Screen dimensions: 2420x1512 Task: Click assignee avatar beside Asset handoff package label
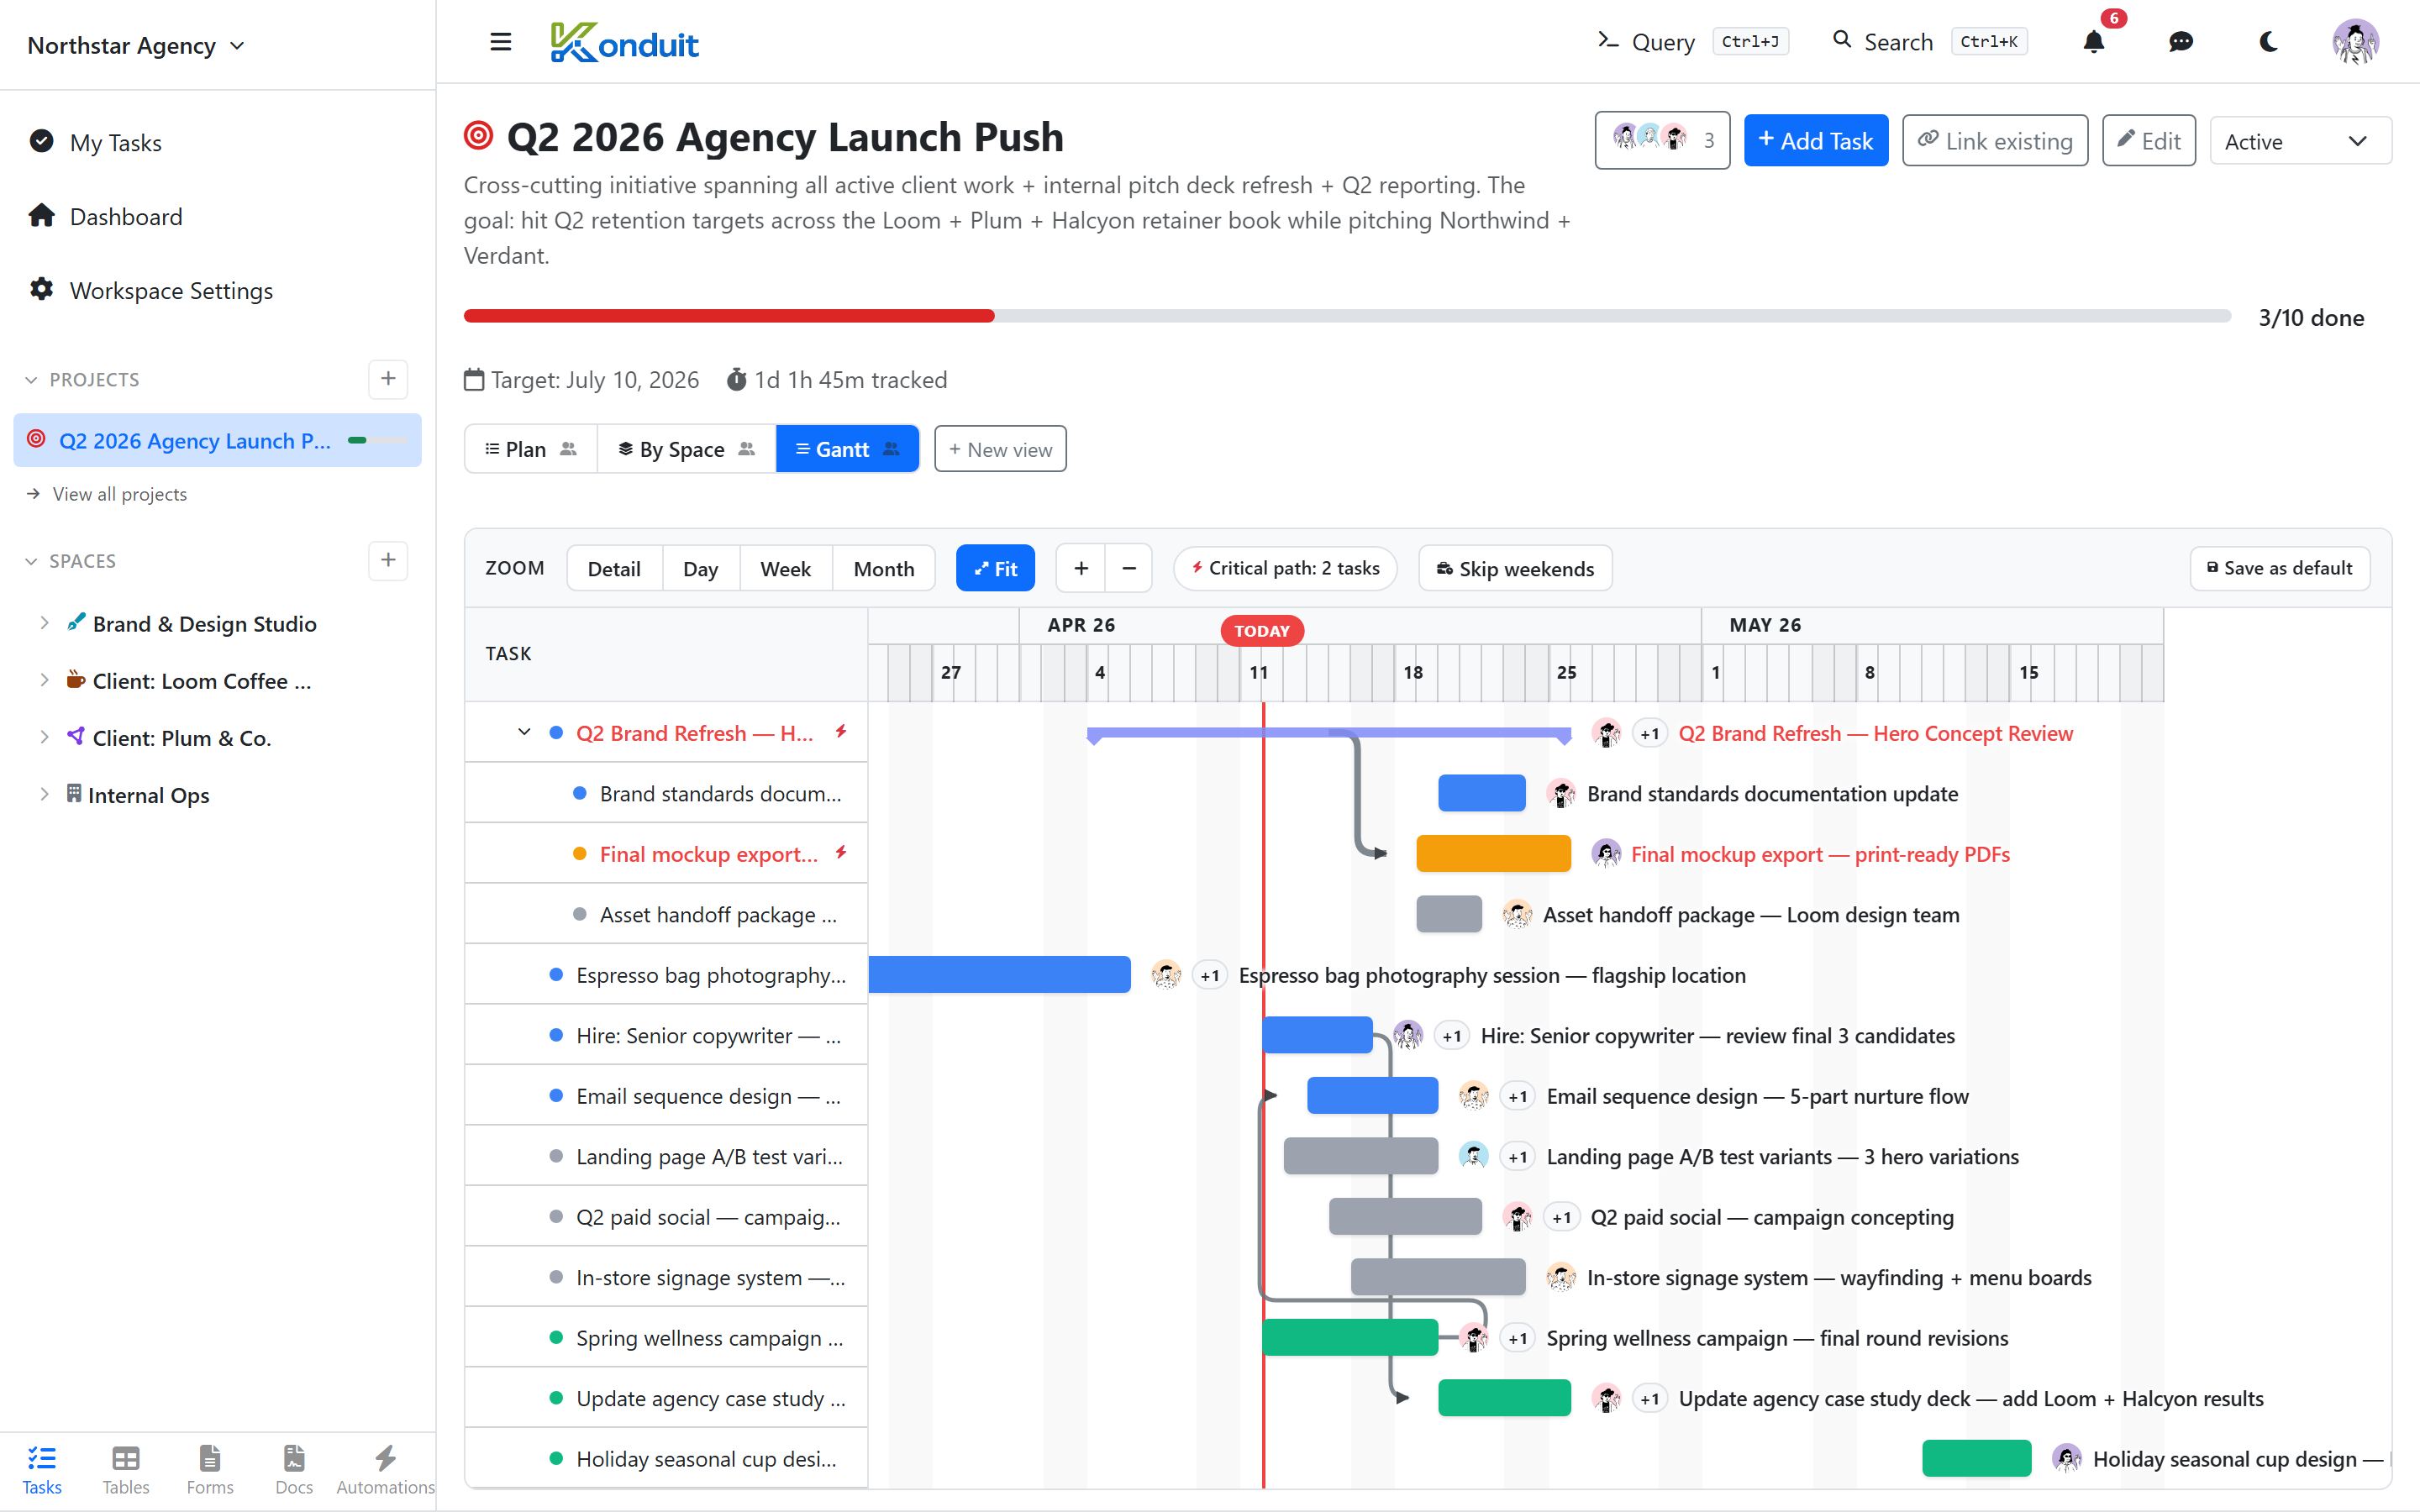1517,914
